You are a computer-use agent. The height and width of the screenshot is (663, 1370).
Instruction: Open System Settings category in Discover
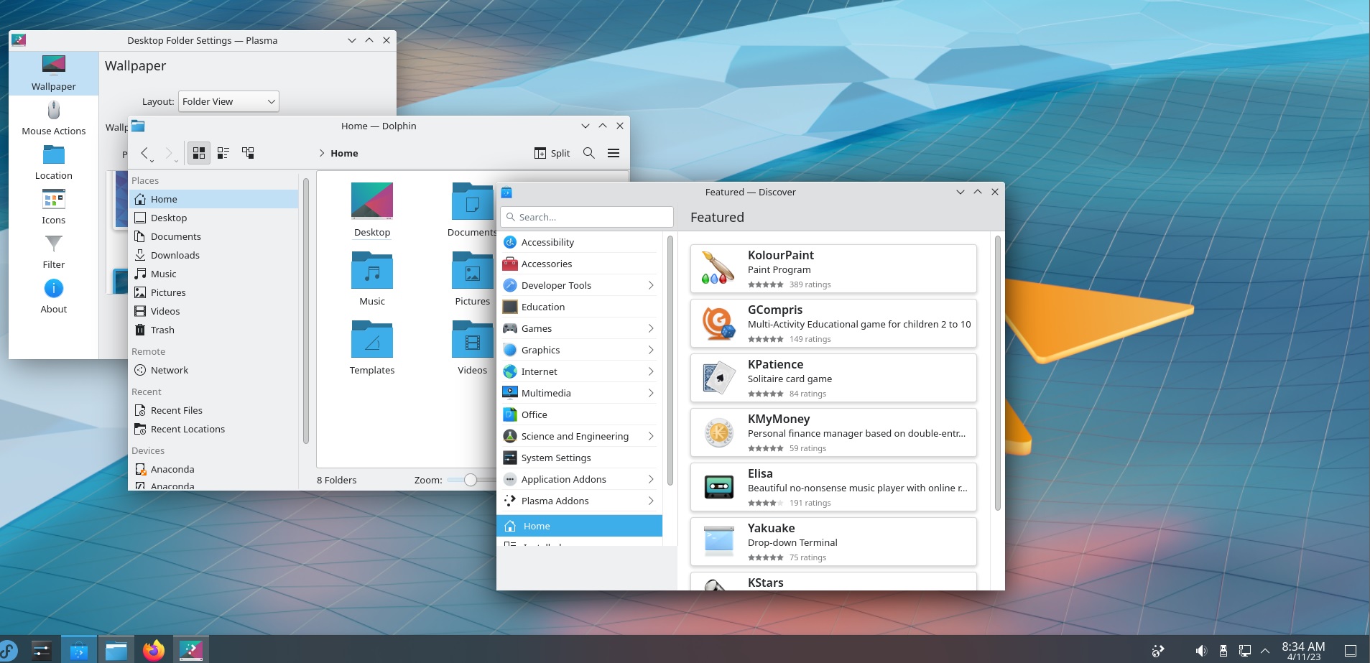[580, 458]
